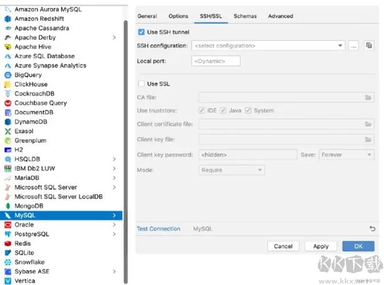Expand the MySQL submenu arrow
This screenshot has width=384, height=285.
pos(114,215)
